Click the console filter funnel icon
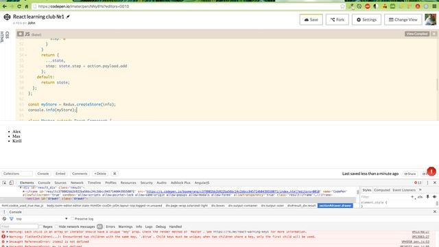The image size is (439, 247). coord(12,219)
